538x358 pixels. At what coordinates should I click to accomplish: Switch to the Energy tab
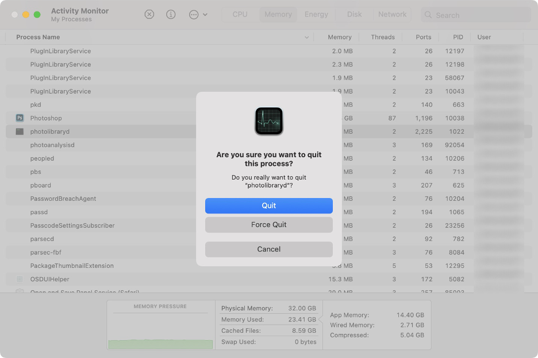point(316,14)
